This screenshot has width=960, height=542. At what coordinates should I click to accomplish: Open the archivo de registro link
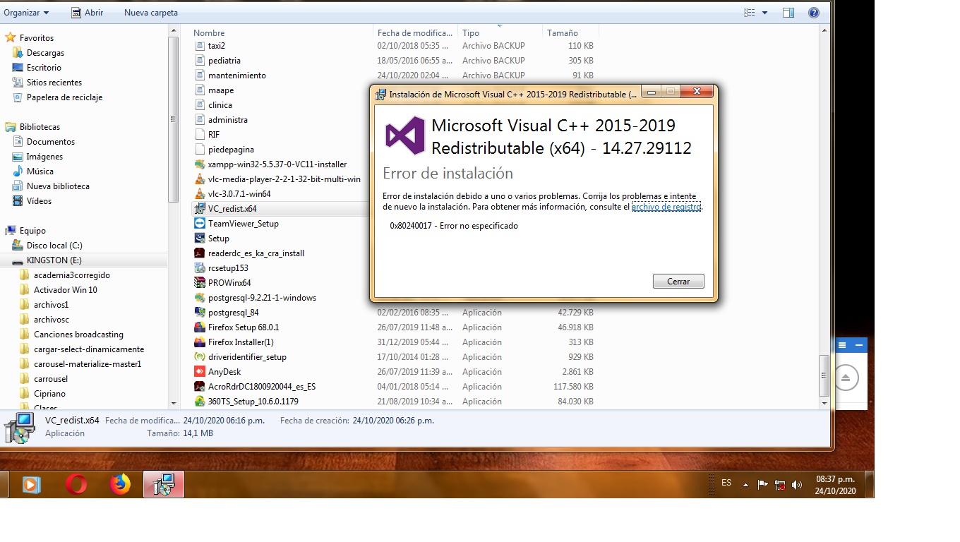tap(666, 207)
